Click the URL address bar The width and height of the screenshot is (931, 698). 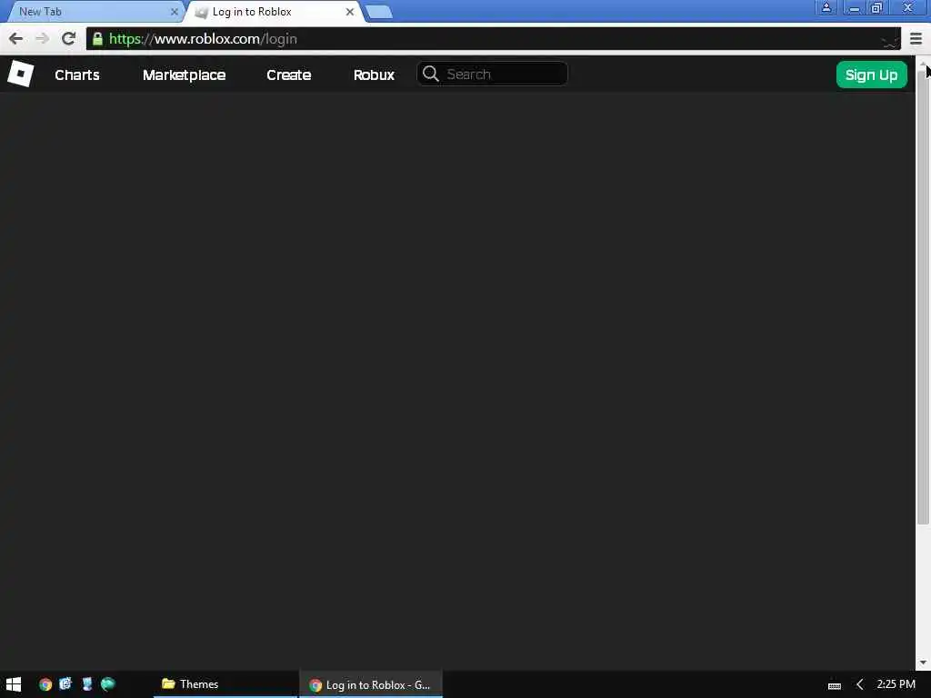point(493,39)
